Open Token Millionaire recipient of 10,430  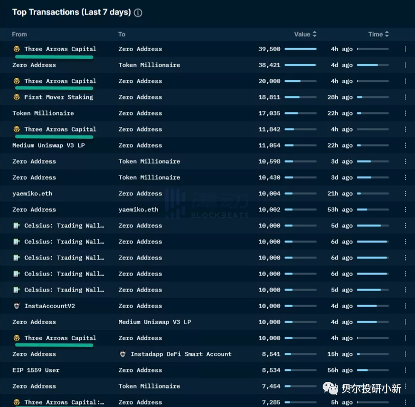pos(149,177)
